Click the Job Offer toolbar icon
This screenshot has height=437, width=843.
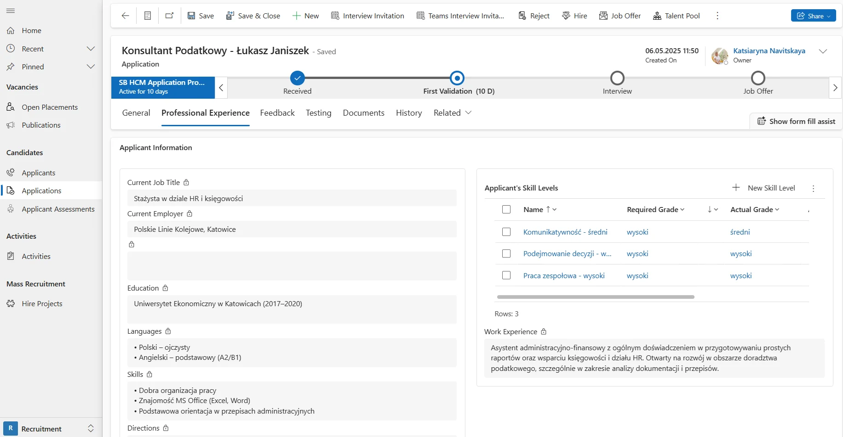click(603, 16)
